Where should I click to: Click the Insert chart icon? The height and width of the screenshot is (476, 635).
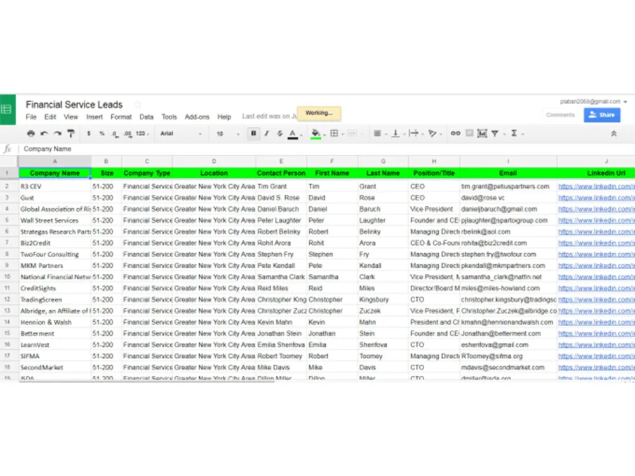[x=482, y=133]
